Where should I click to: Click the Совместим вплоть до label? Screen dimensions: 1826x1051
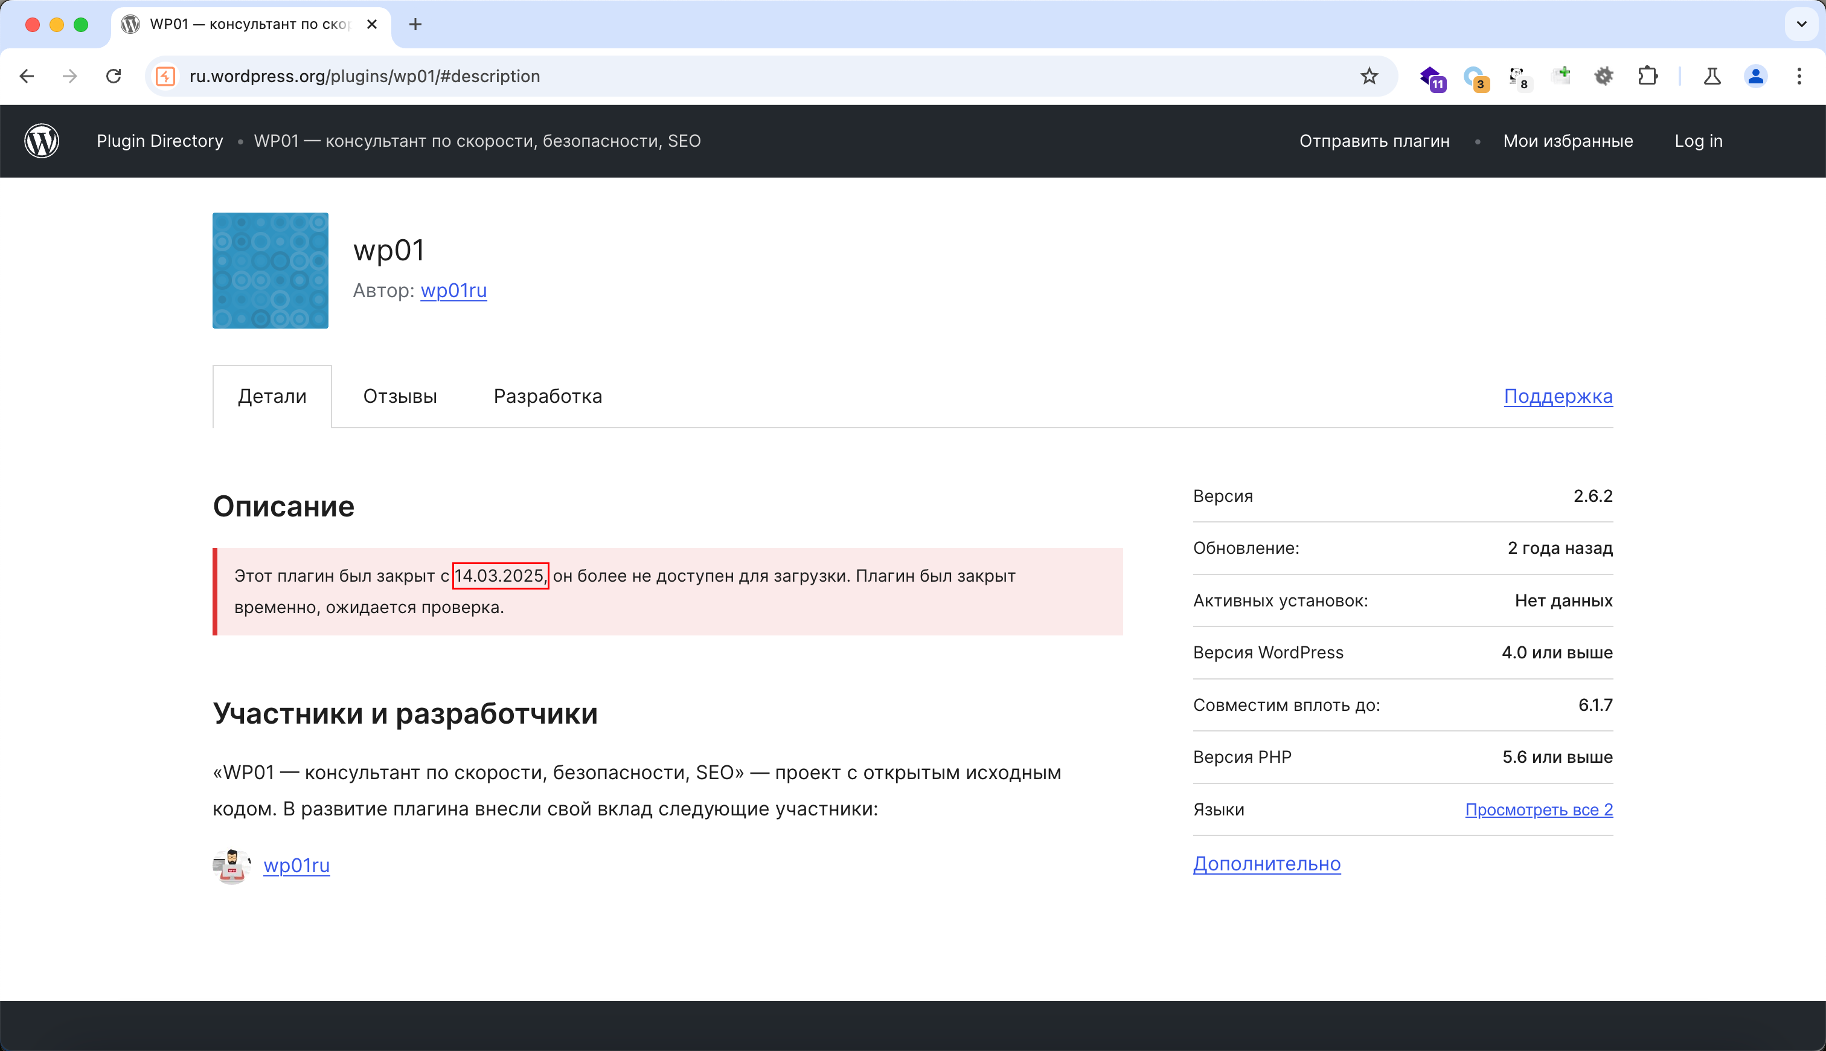1286,705
